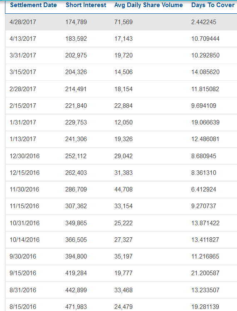Viewport: 237px width, 311px height.
Task: Click the Settlement Date column header
Action: pyautogui.click(x=33, y=5)
